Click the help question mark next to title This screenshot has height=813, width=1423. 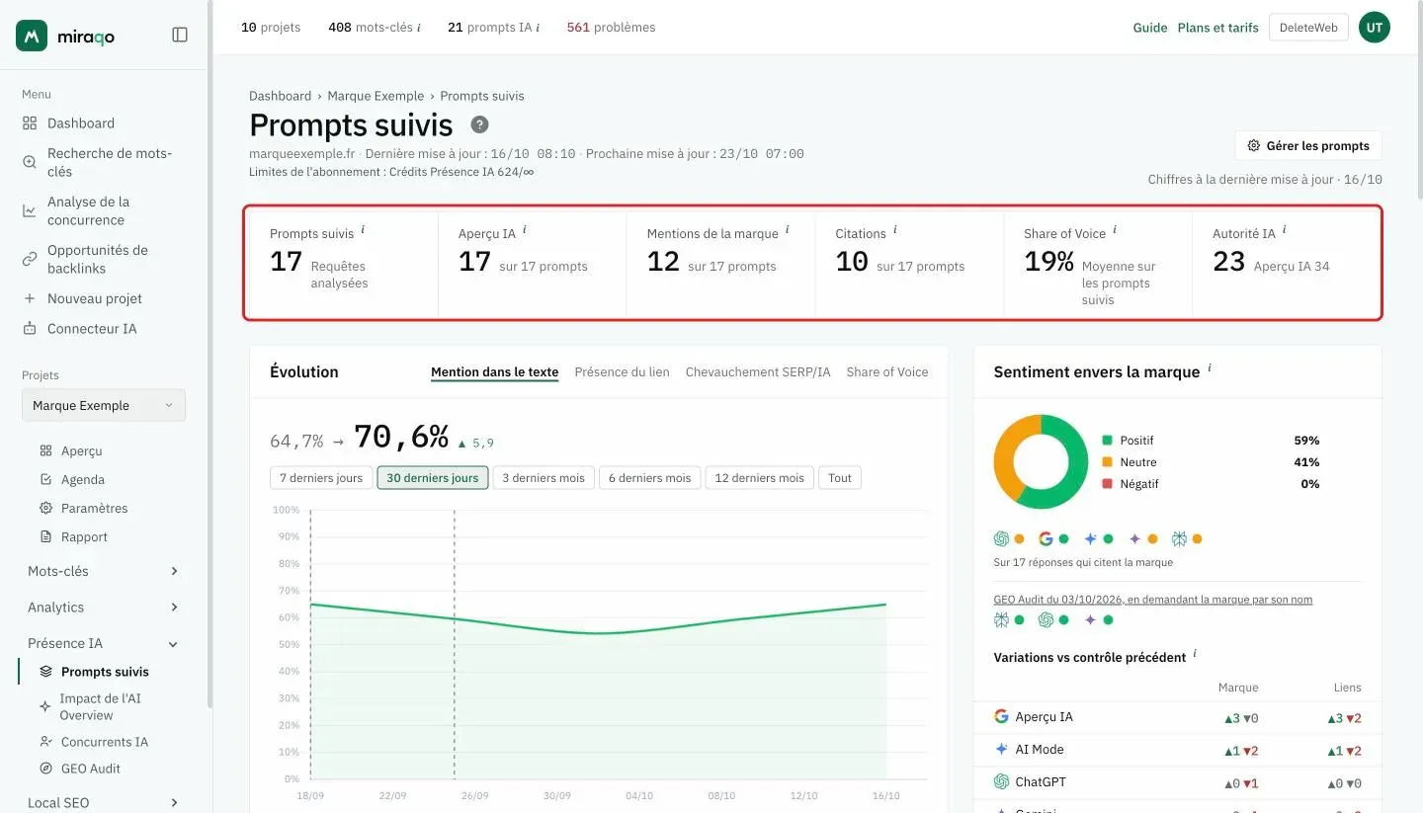[479, 124]
